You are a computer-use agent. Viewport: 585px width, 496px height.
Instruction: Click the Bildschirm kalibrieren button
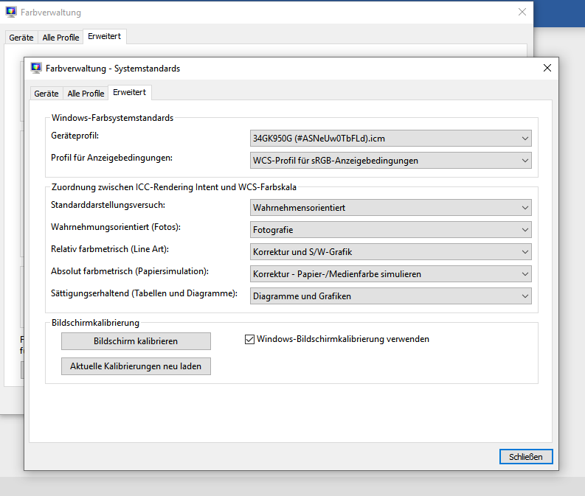pos(136,341)
